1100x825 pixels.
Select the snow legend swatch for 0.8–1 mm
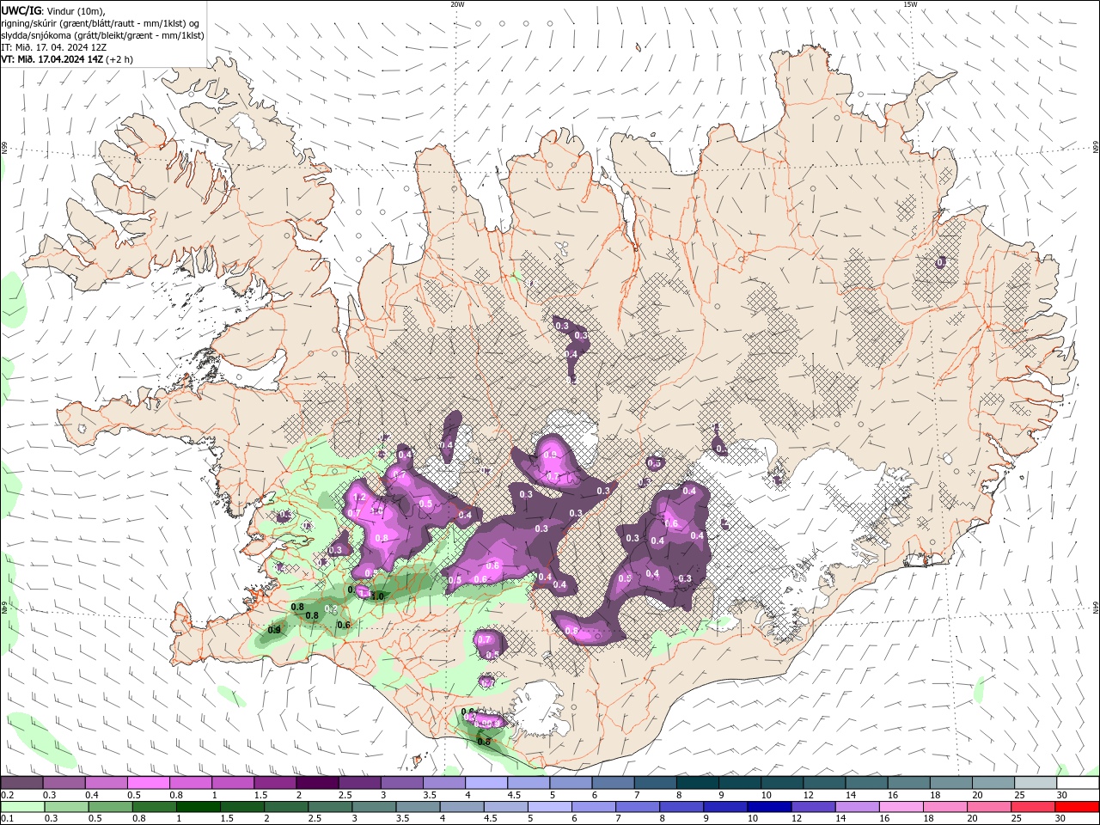pos(190,783)
